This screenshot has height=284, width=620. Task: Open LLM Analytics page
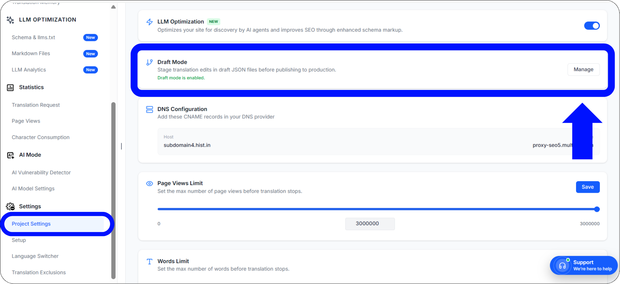tap(29, 70)
